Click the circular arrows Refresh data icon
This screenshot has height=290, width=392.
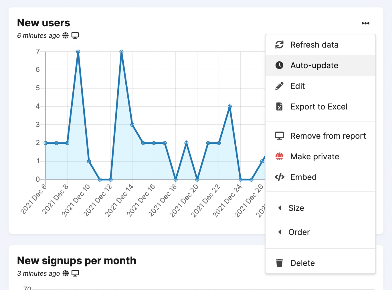point(279,45)
